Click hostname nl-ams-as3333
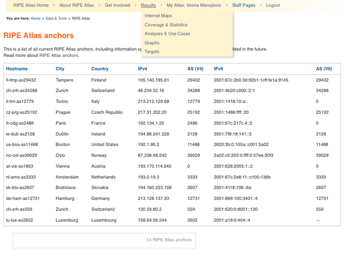 (x=21, y=177)
